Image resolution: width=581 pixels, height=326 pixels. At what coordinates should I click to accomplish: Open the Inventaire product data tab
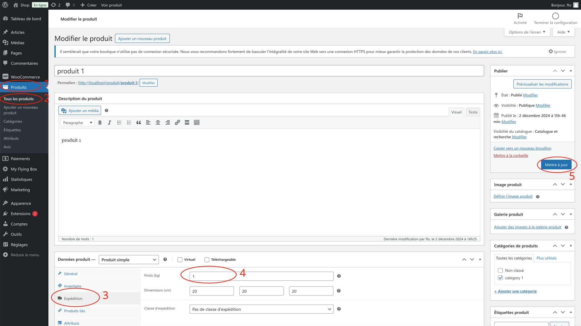73,286
